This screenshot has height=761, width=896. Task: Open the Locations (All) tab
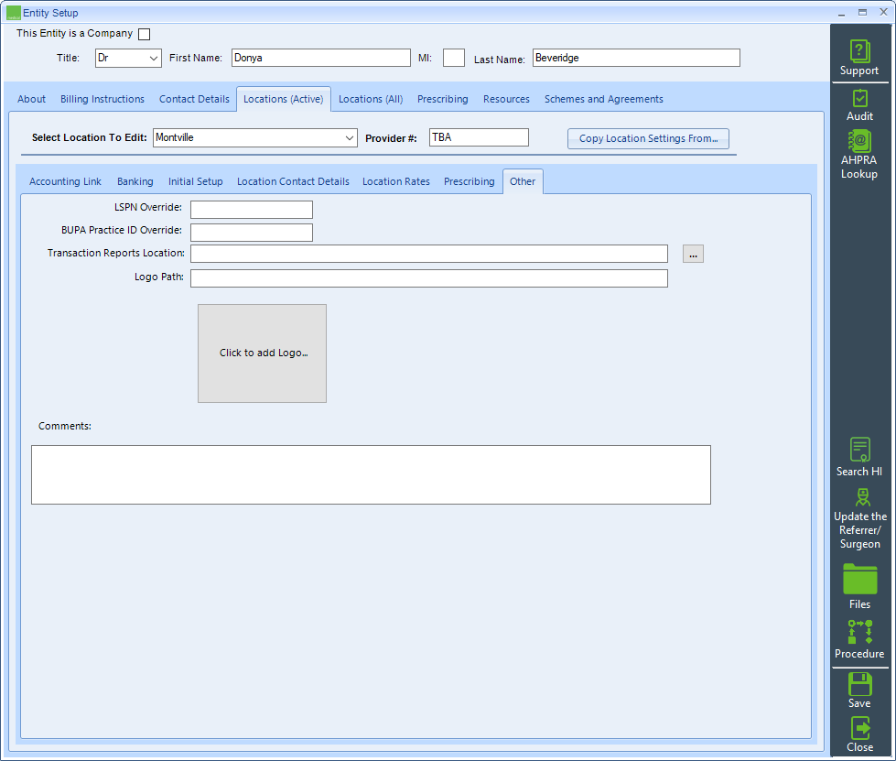[x=371, y=99]
